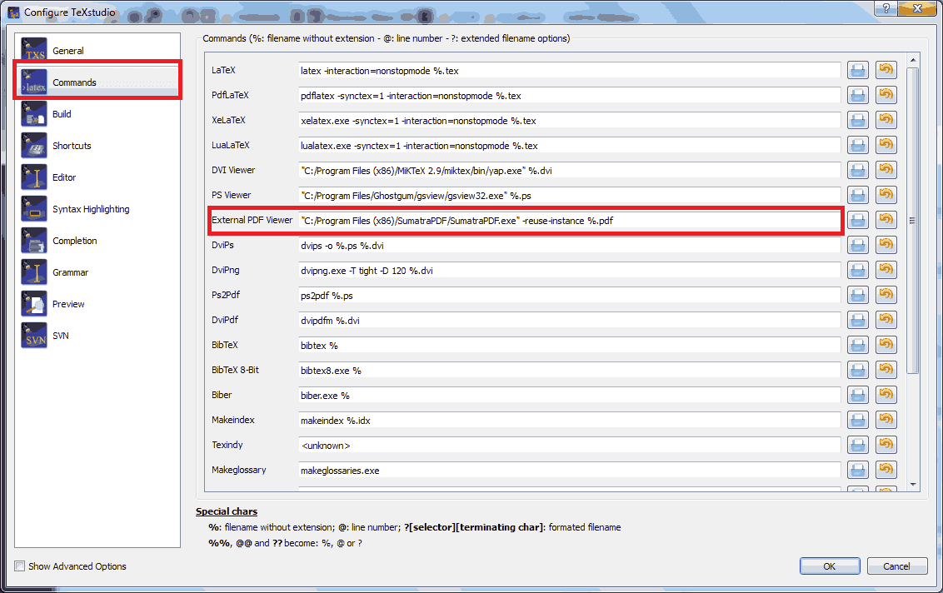The height and width of the screenshot is (593, 943).
Task: Switch to the Build settings section
Action: click(x=62, y=113)
